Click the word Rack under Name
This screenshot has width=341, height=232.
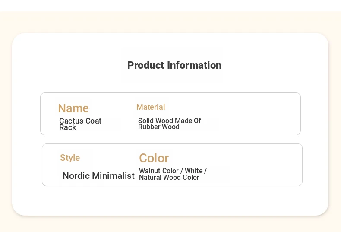(x=68, y=127)
